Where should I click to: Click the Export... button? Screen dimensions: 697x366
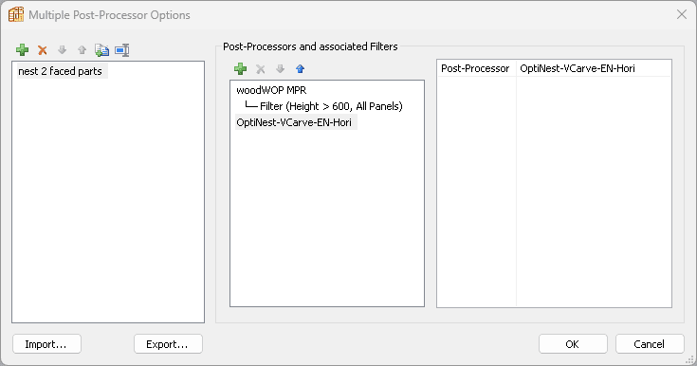(x=168, y=344)
